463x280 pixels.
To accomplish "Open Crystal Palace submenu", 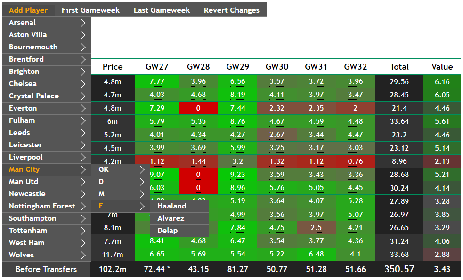I will click(x=47, y=96).
